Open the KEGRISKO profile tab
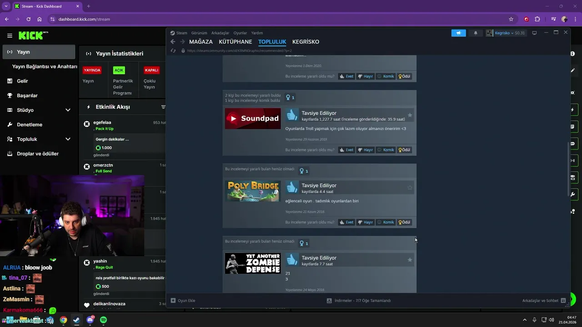The width and height of the screenshot is (582, 327). (306, 41)
